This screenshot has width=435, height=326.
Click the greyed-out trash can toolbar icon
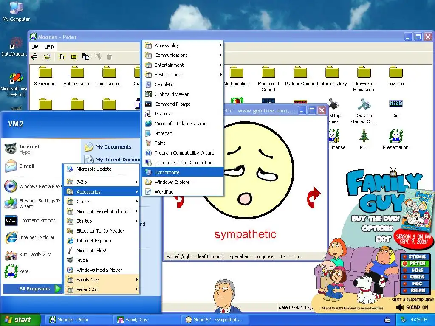click(109, 57)
